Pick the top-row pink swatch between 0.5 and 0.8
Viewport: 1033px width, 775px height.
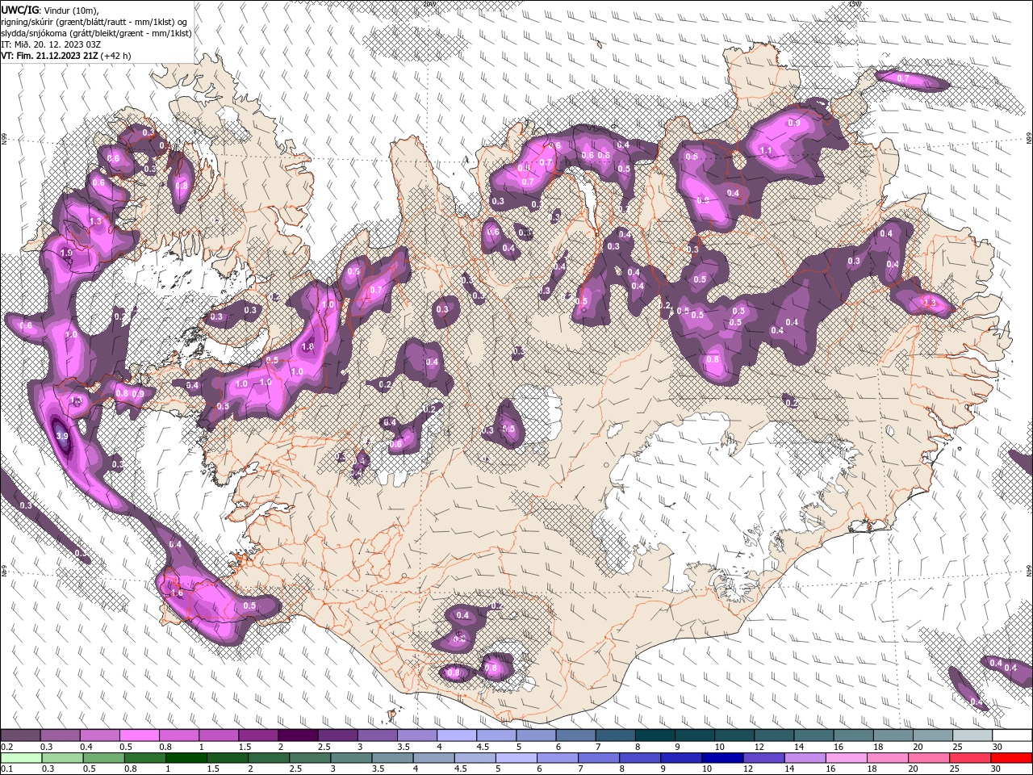[x=139, y=735]
